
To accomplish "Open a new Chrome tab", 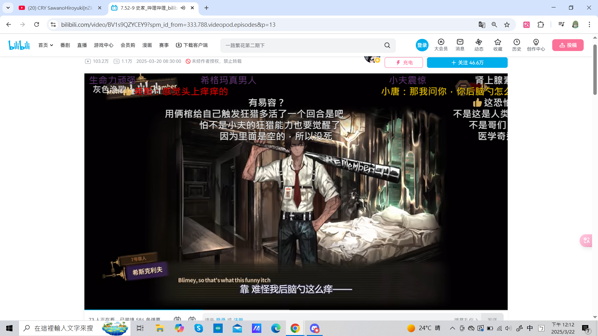I will (x=206, y=8).
